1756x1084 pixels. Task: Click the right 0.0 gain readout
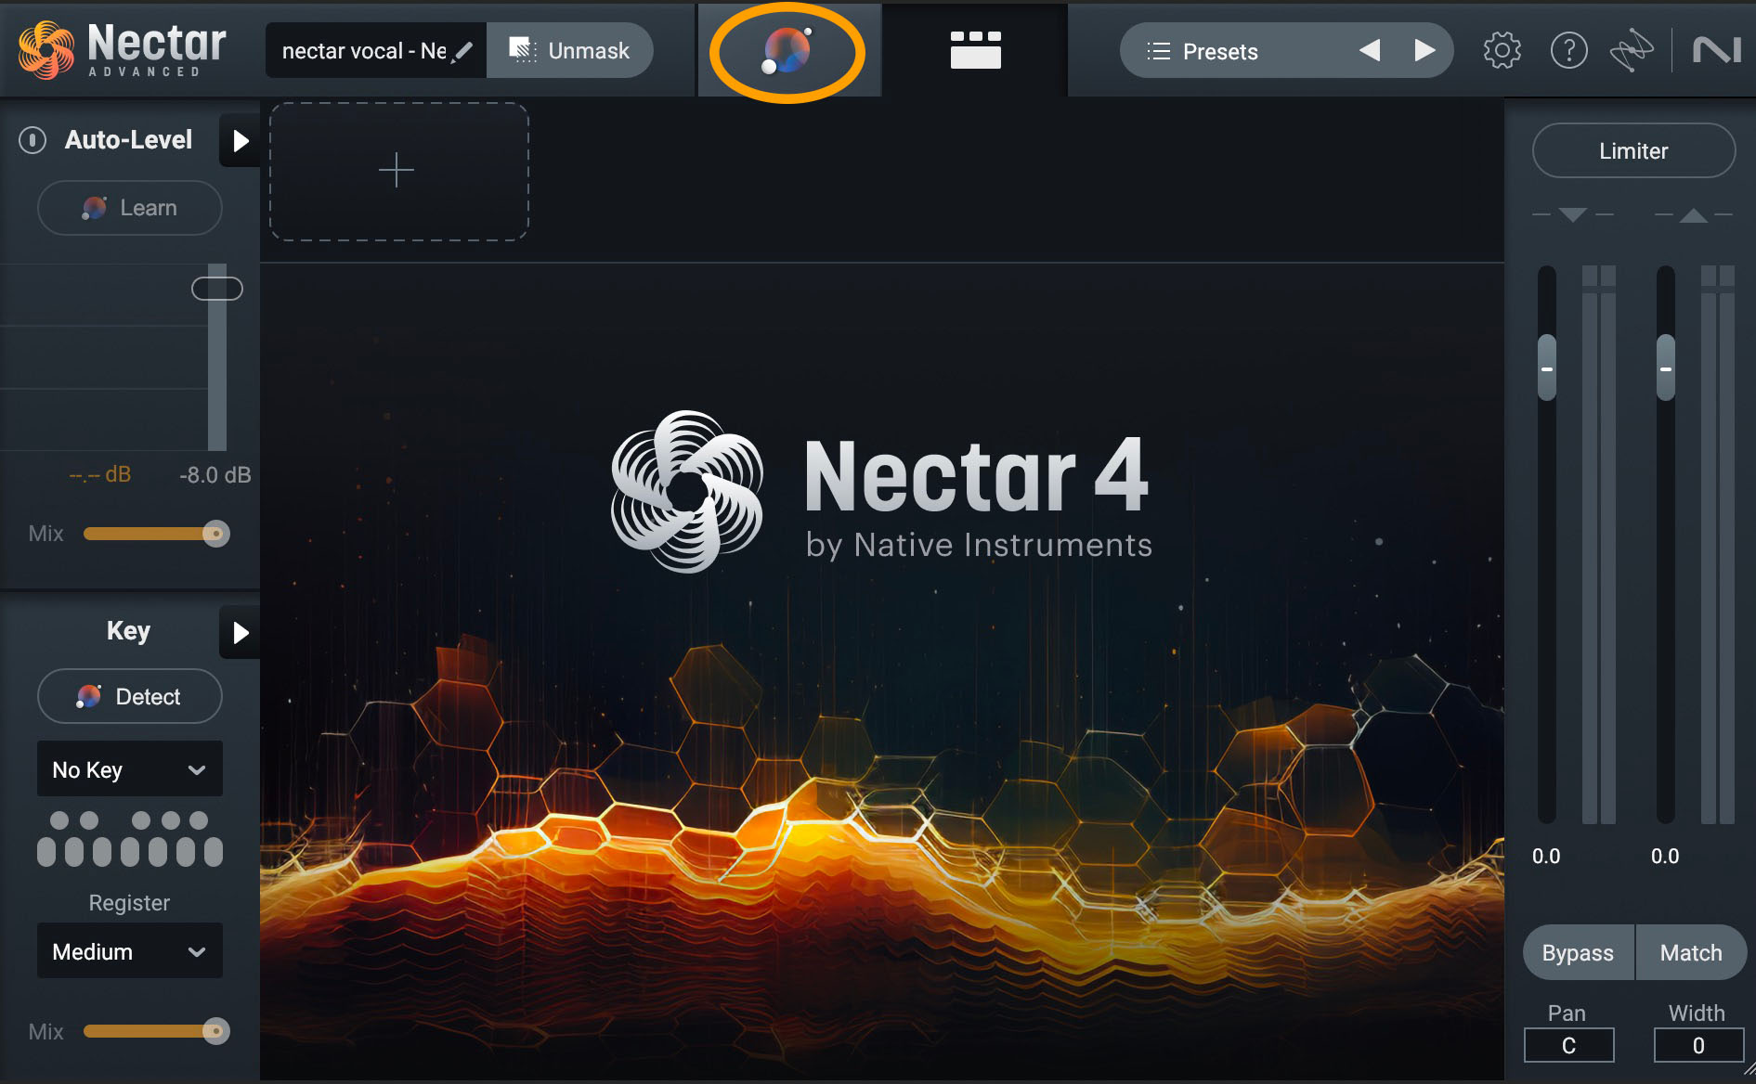pos(1665,856)
